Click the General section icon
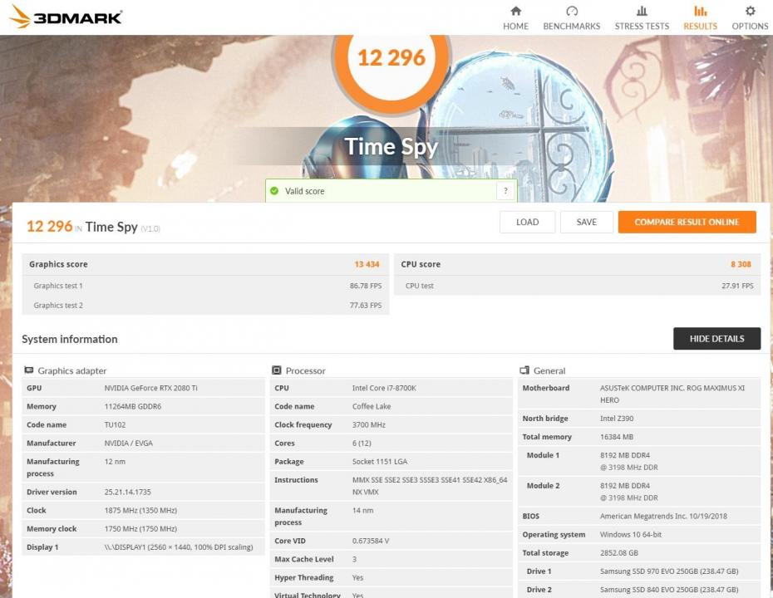This screenshot has height=598, width=773. (524, 370)
